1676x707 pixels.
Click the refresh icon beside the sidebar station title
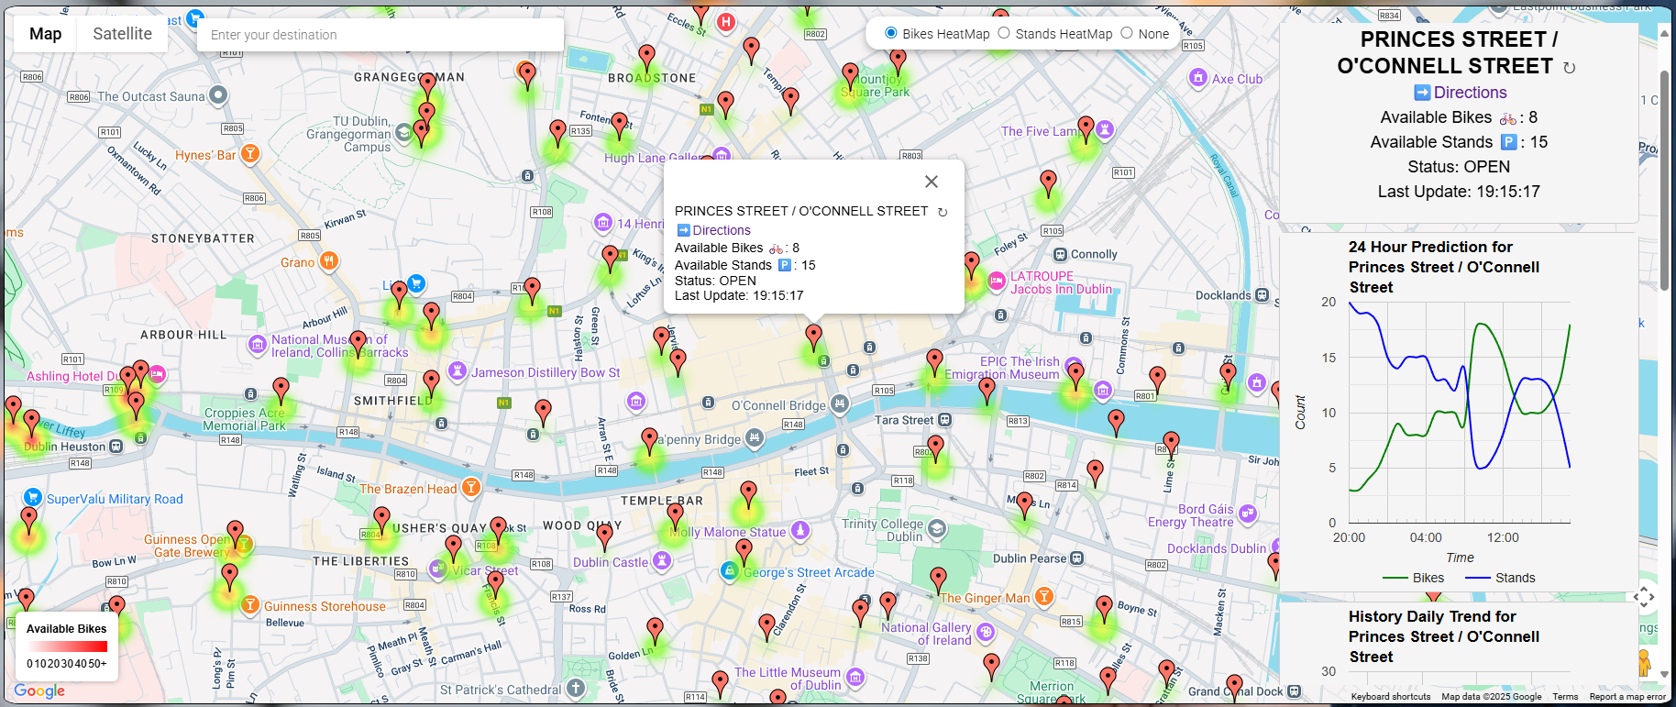click(1569, 68)
